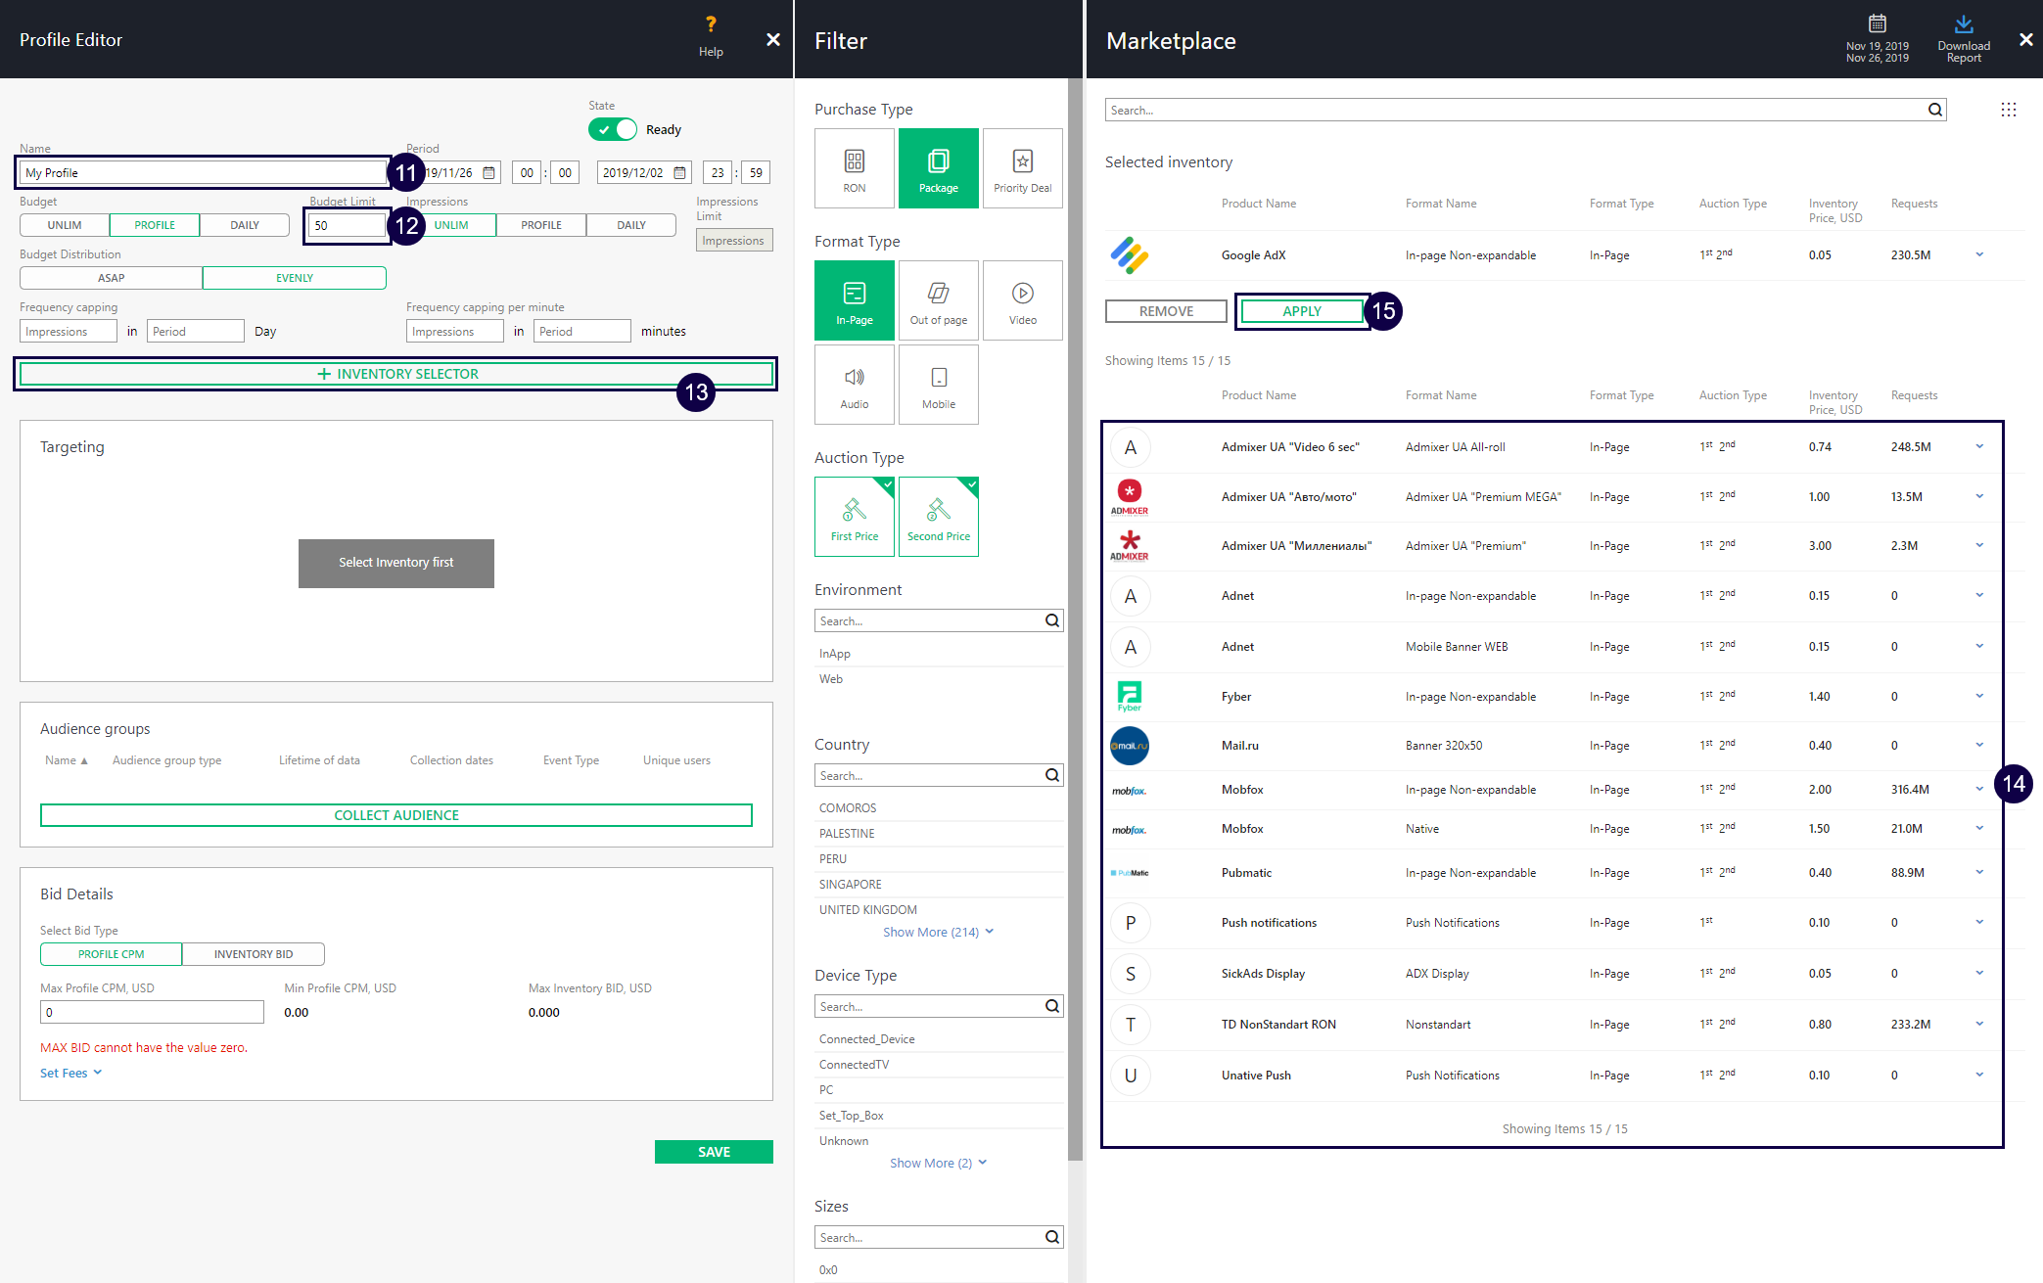The width and height of the screenshot is (2043, 1283).
Task: Expand the Set Fees dropdown
Action: point(70,1073)
